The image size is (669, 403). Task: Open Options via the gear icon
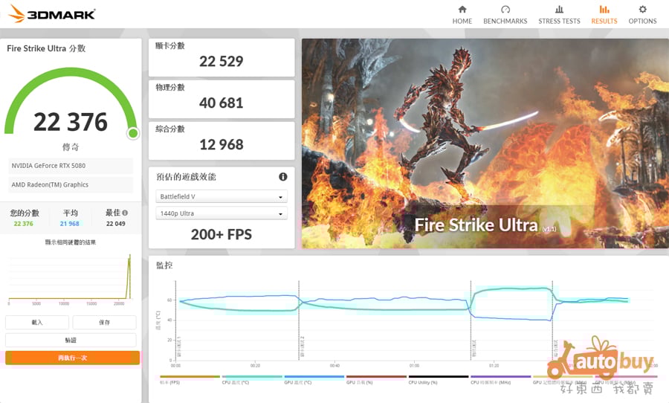pyautogui.click(x=642, y=10)
